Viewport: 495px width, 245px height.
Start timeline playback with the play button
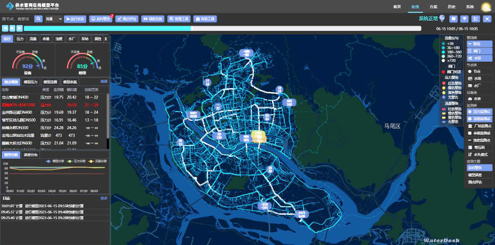12,28
